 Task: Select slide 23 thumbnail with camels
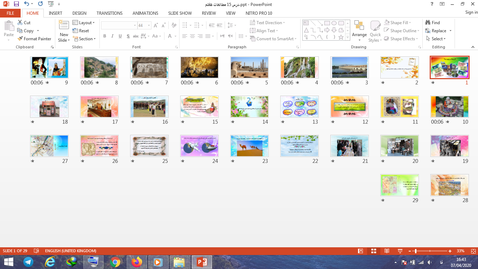(x=249, y=146)
